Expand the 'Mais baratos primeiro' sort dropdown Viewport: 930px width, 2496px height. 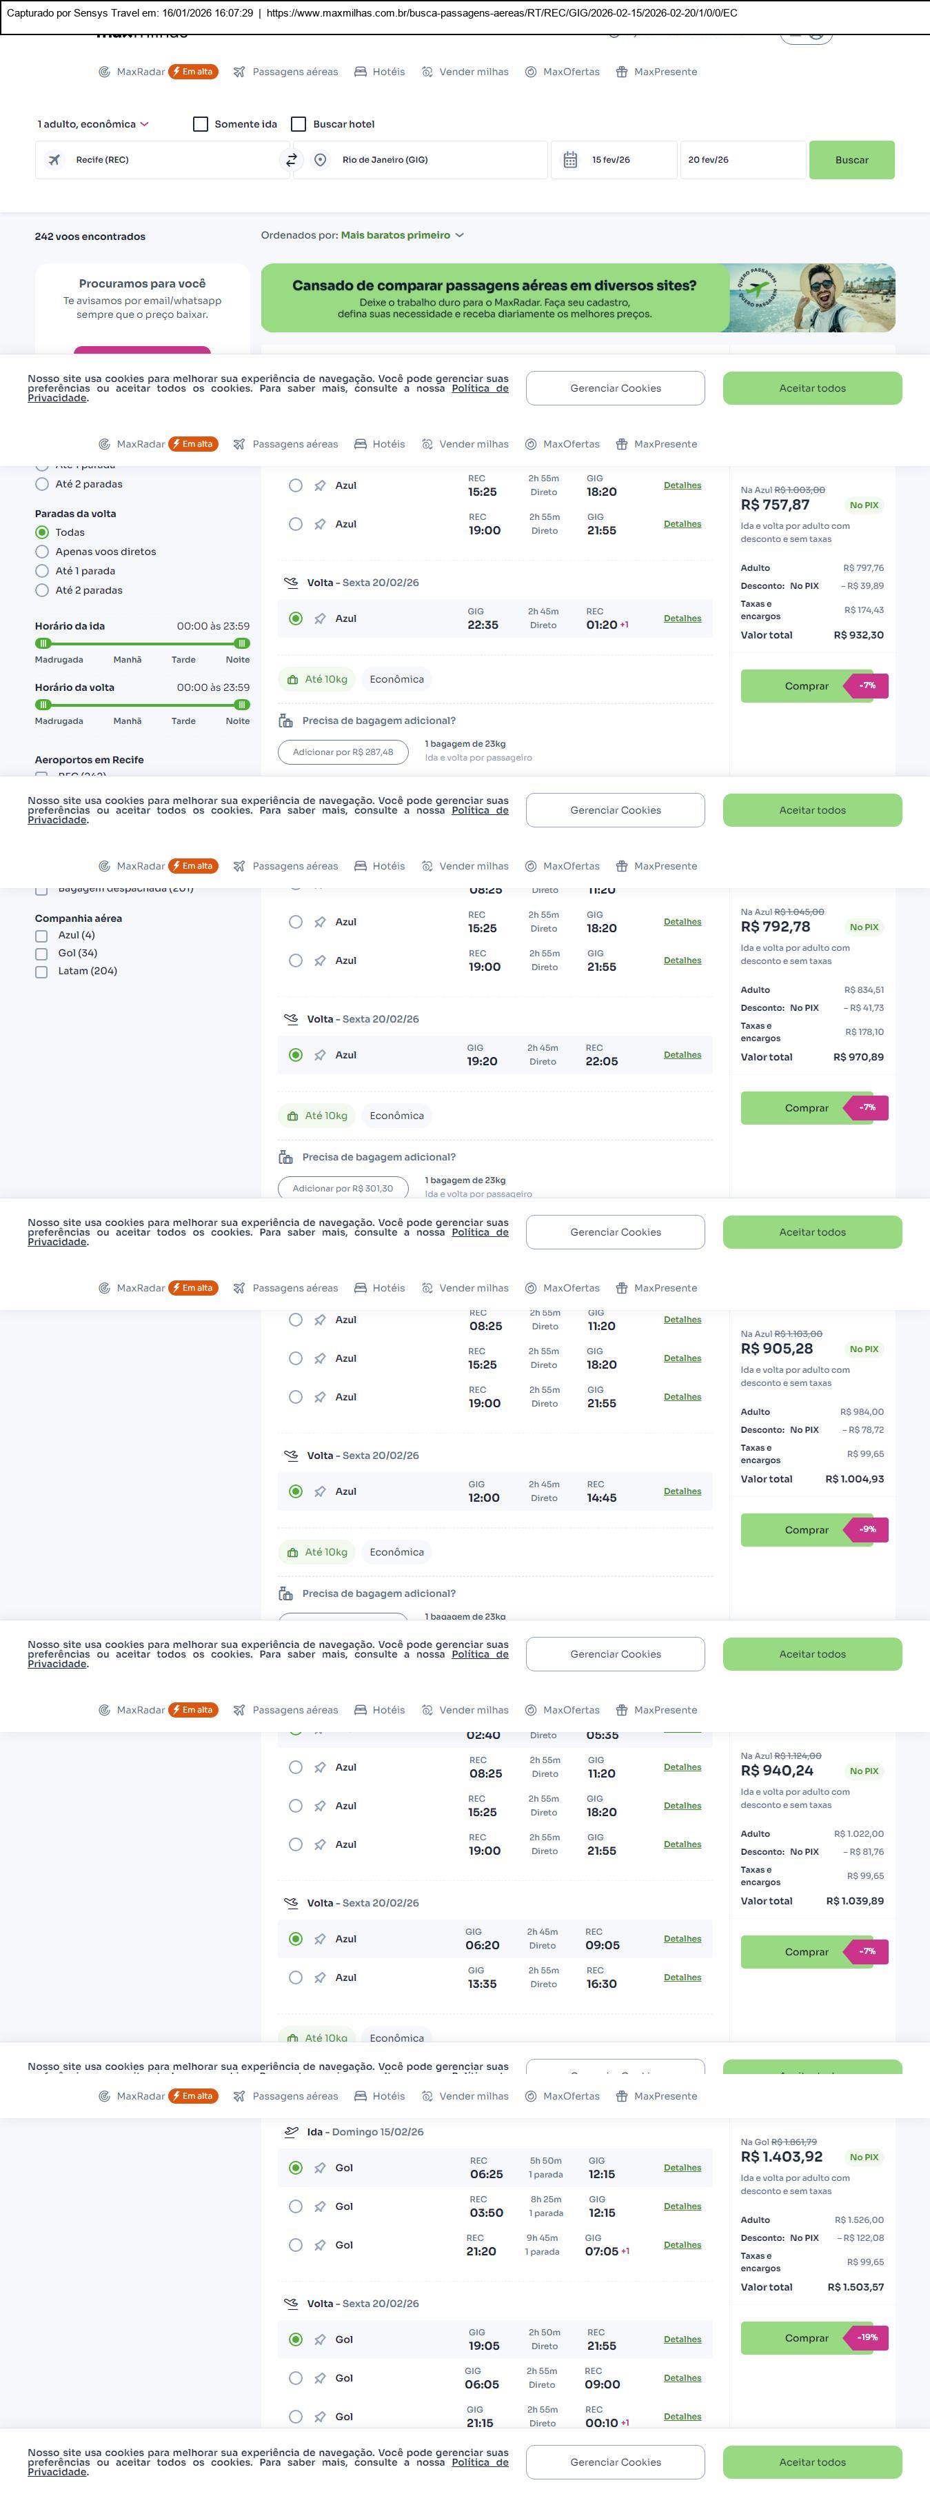coord(402,235)
